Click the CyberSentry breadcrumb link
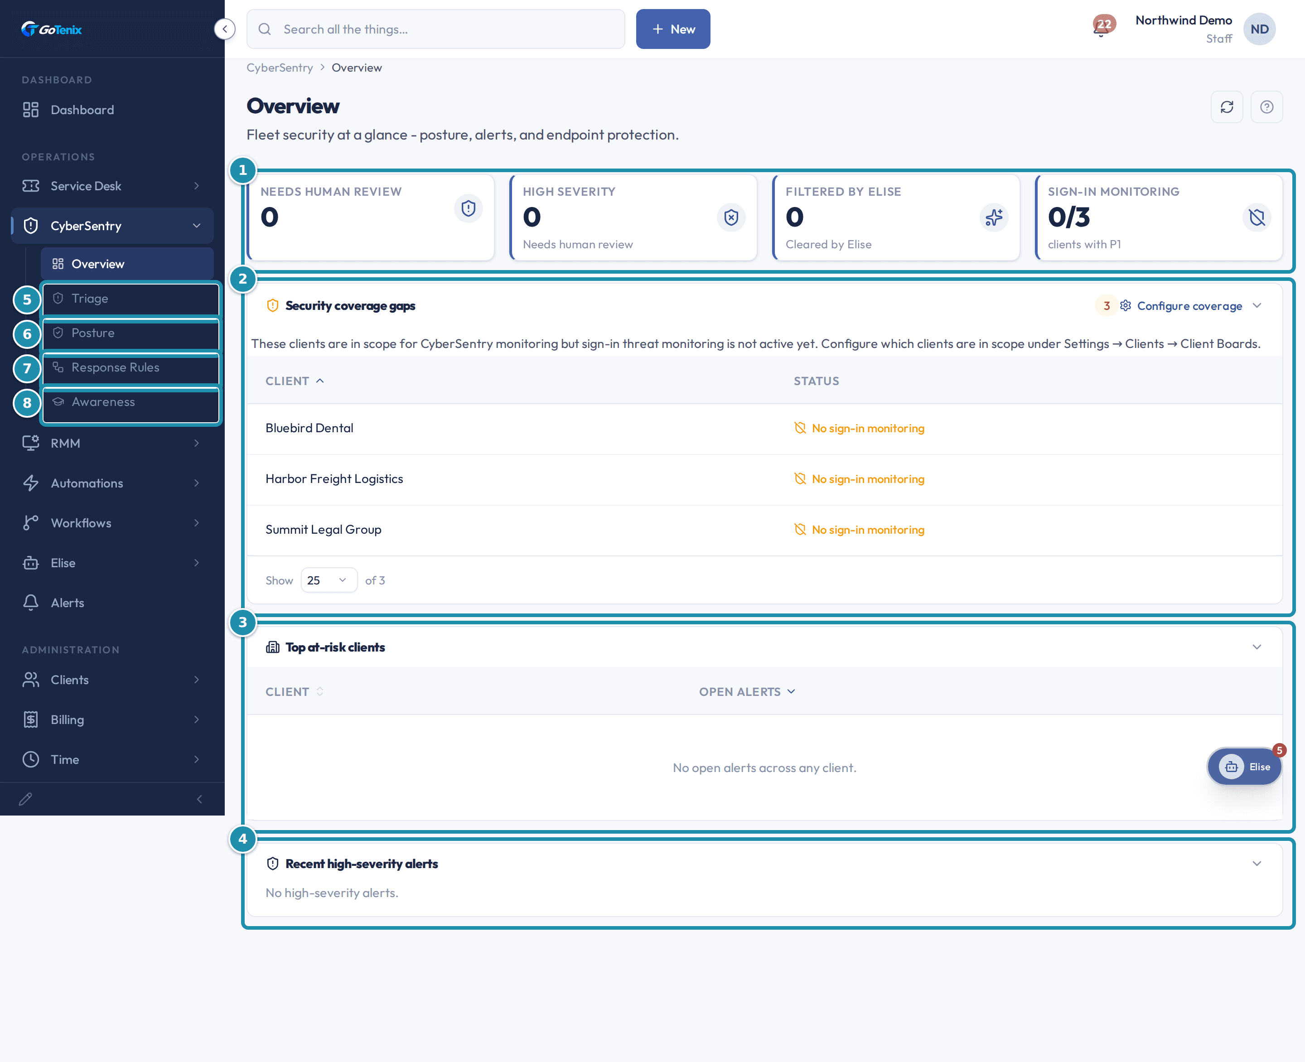The width and height of the screenshot is (1305, 1062). pos(280,68)
